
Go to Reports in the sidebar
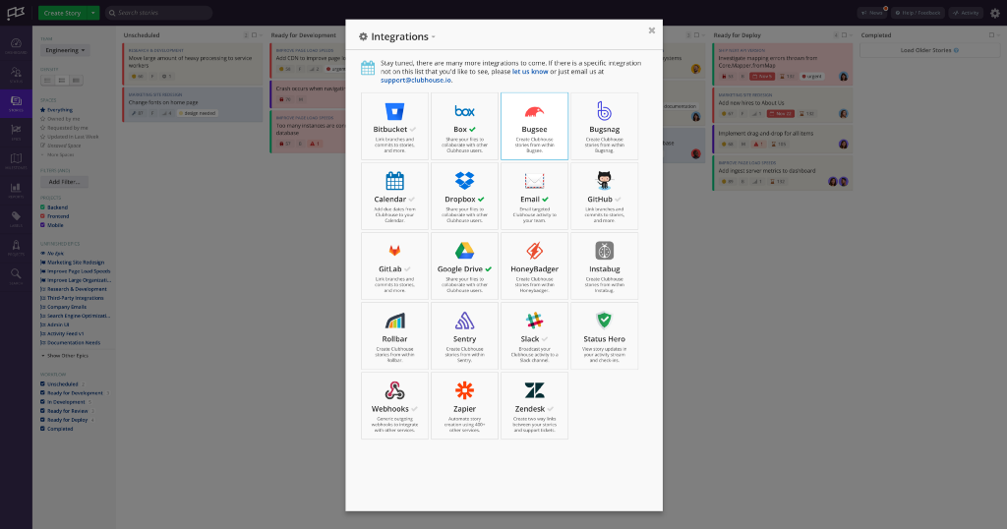coord(16,190)
